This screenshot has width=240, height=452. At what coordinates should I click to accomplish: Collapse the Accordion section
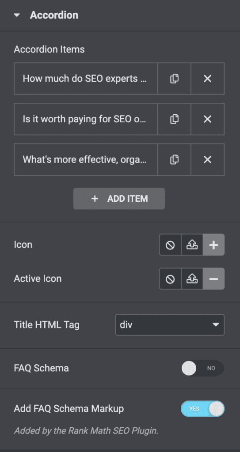pyautogui.click(x=17, y=15)
